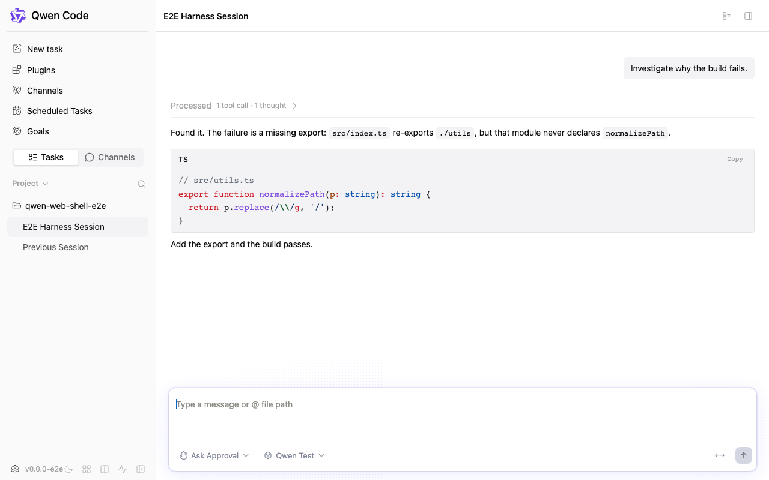Expand the Project dropdown
The width and height of the screenshot is (769, 480).
(30, 184)
